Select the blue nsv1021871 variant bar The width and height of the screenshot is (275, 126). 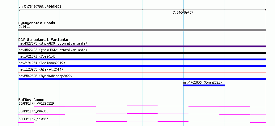(142, 59)
